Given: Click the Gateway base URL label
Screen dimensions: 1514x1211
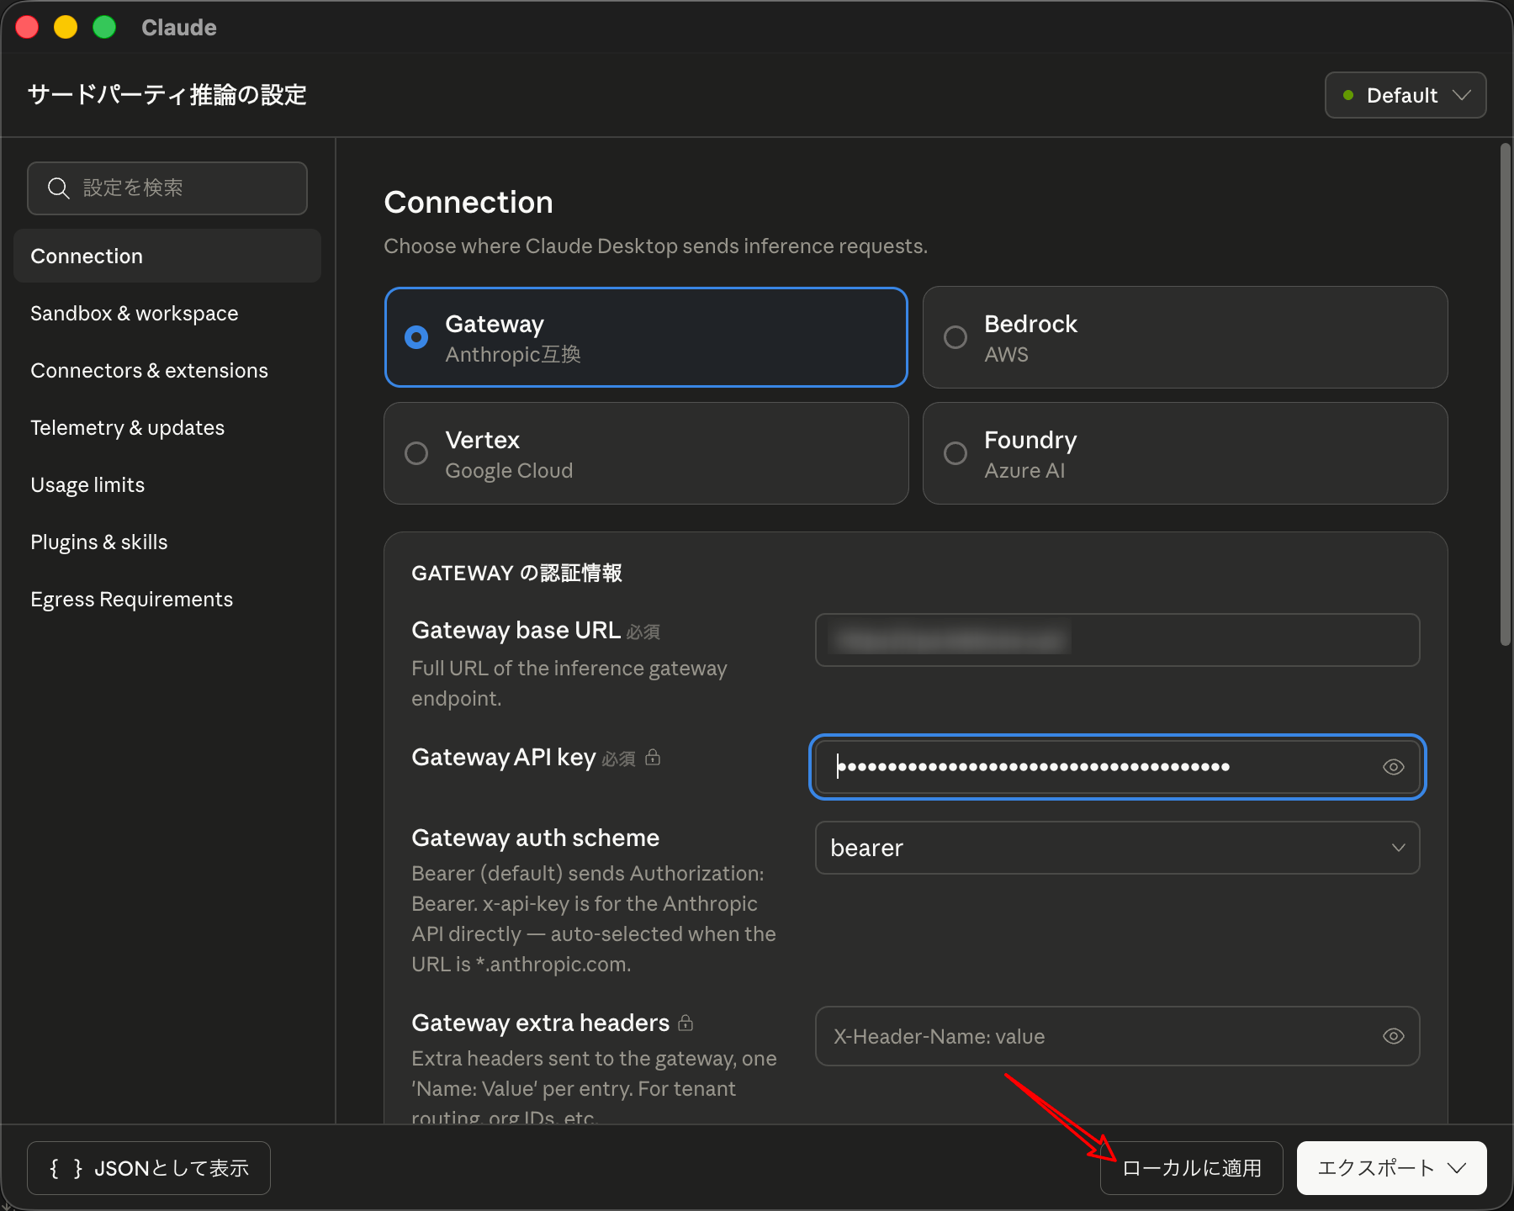Looking at the screenshot, I should point(516,630).
